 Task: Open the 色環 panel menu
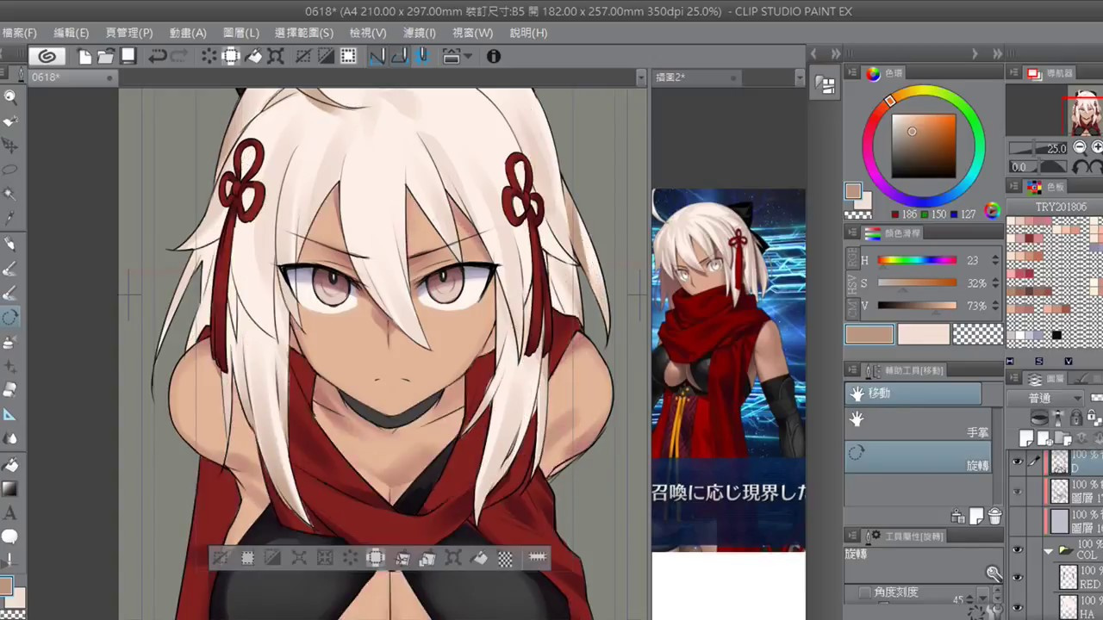851,73
